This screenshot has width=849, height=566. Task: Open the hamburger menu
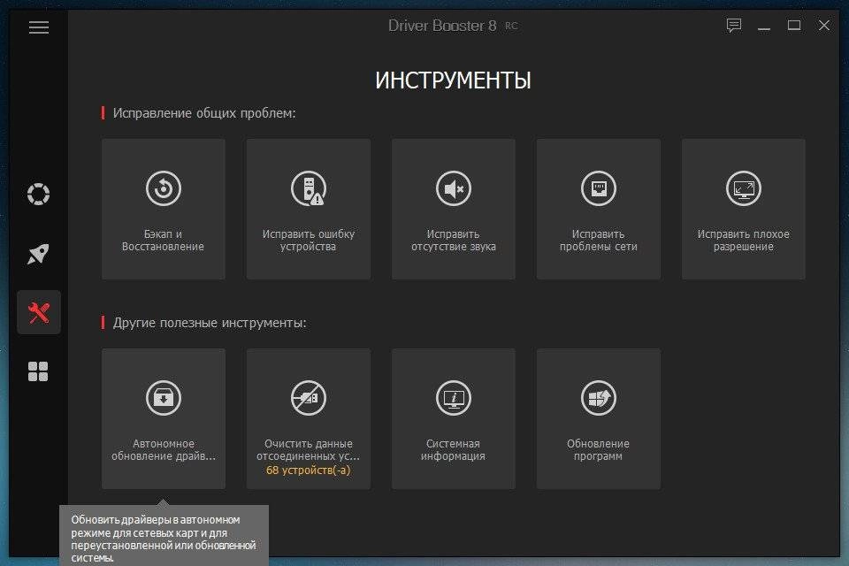38,27
